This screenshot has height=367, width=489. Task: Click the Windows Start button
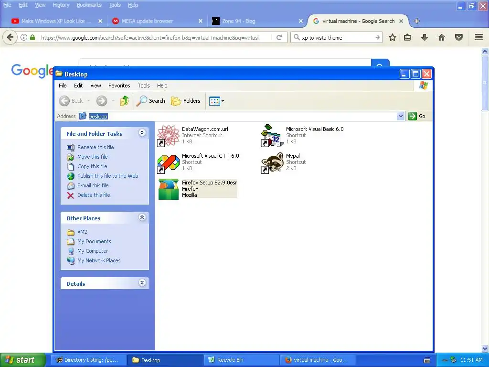click(x=23, y=360)
